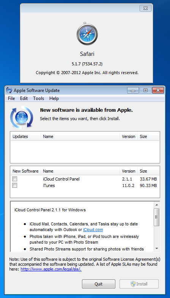Viewport: 170px width, 298px height.
Task: Click the Version header in Updates list
Action: point(129,136)
